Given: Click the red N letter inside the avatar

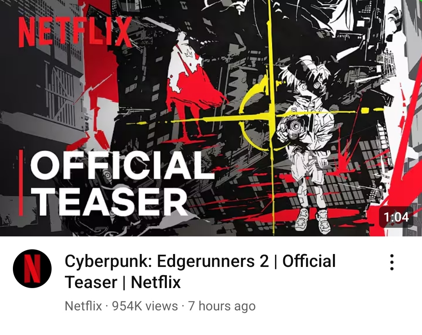Looking at the screenshot, I should tap(32, 268).
